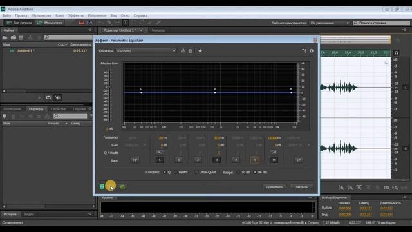The width and height of the screenshot is (412, 232).
Task: Open LP band gain slope dropdown
Action: [x=299, y=145]
